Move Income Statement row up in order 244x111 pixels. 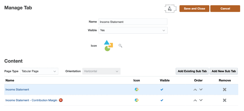[195, 90]
